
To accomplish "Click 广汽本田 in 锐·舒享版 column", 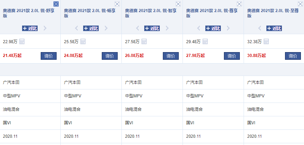I will point(11,83).
